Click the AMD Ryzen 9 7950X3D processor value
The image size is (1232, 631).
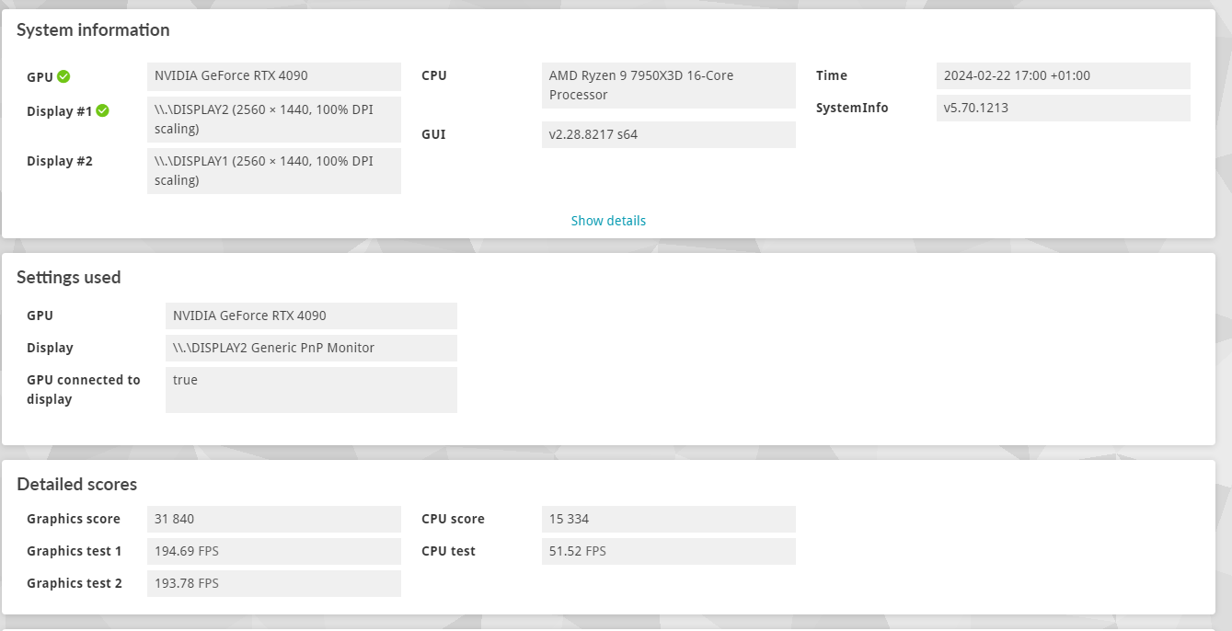669,86
